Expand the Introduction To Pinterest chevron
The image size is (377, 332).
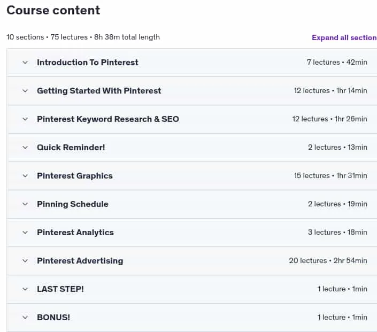[25, 63]
